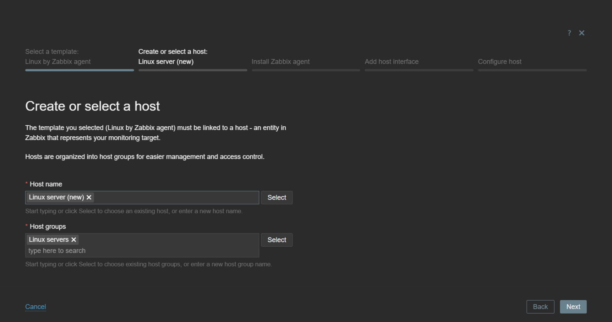Click the 'Host groups' field label
The width and height of the screenshot is (612, 322).
pyautogui.click(x=47, y=226)
